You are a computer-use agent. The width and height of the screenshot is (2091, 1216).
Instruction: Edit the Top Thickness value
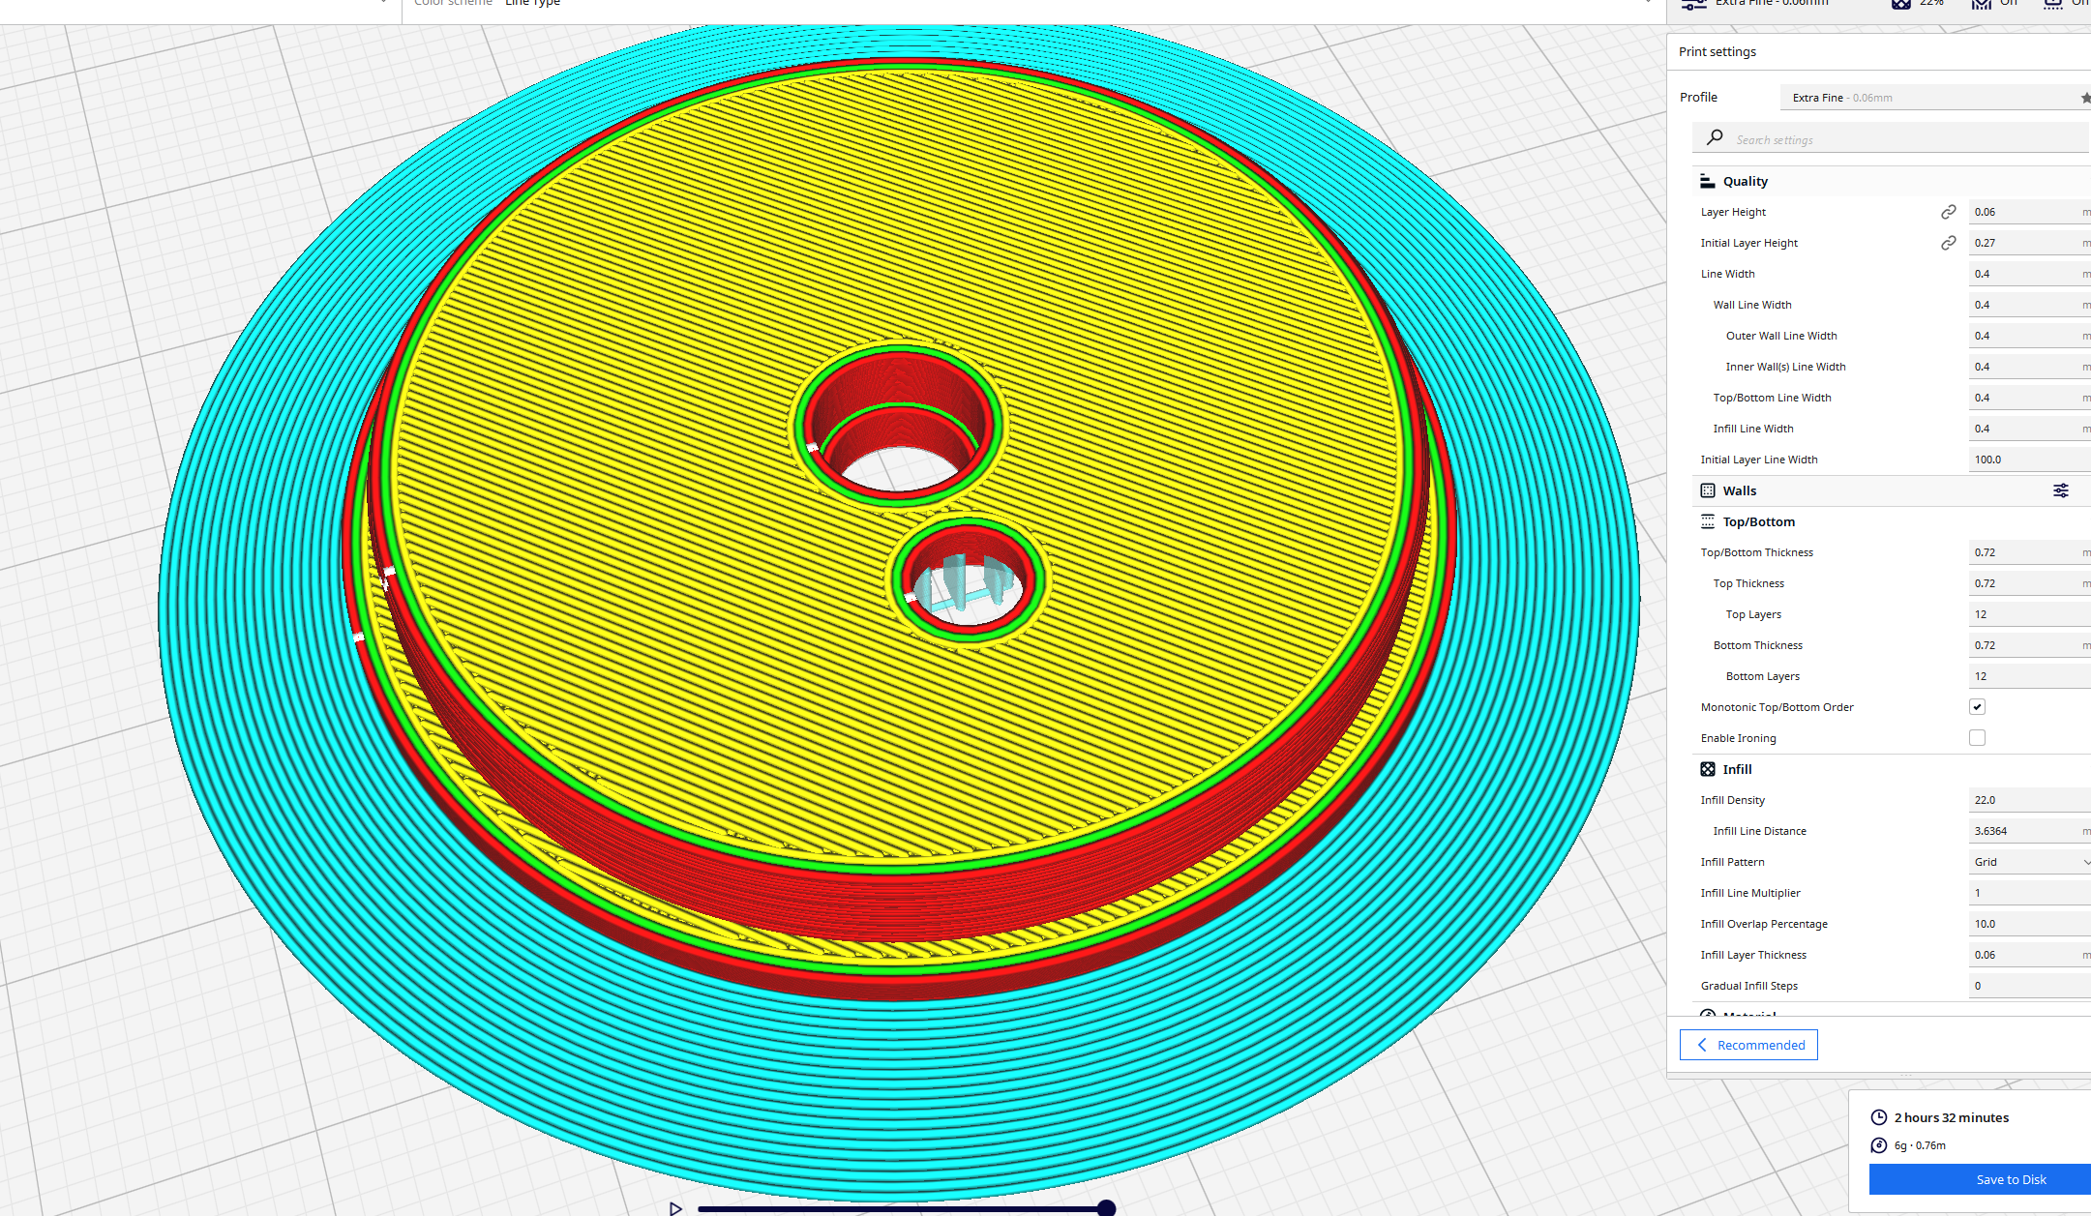pos(2030,583)
